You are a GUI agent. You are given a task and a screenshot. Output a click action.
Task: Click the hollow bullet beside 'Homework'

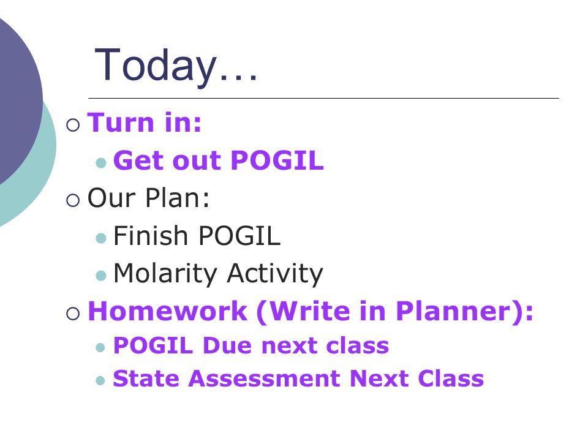pos(73,313)
